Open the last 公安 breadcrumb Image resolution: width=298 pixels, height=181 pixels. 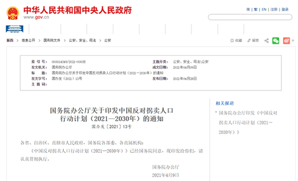click(108, 40)
